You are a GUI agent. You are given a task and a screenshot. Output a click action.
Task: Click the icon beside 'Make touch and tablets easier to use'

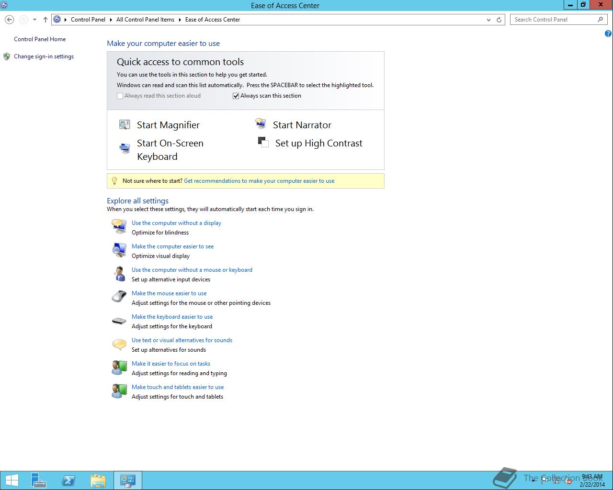(x=119, y=391)
